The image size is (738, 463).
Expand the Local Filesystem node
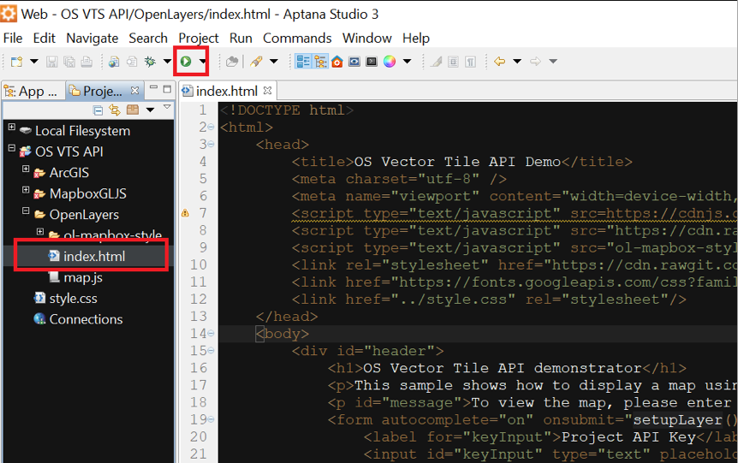coord(12,127)
